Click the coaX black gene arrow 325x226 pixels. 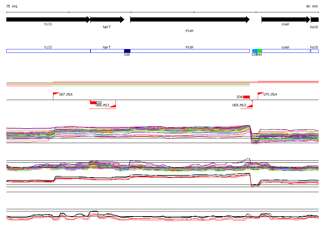(286, 20)
